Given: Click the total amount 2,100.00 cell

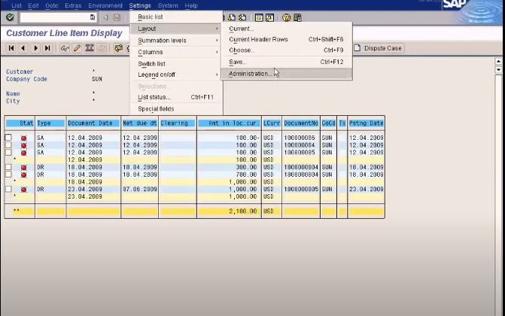Looking at the screenshot, I should tap(229, 211).
